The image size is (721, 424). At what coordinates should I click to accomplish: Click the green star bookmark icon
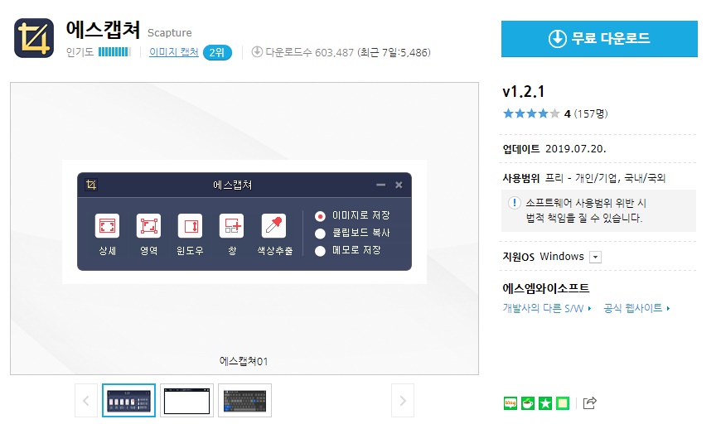pyautogui.click(x=545, y=403)
